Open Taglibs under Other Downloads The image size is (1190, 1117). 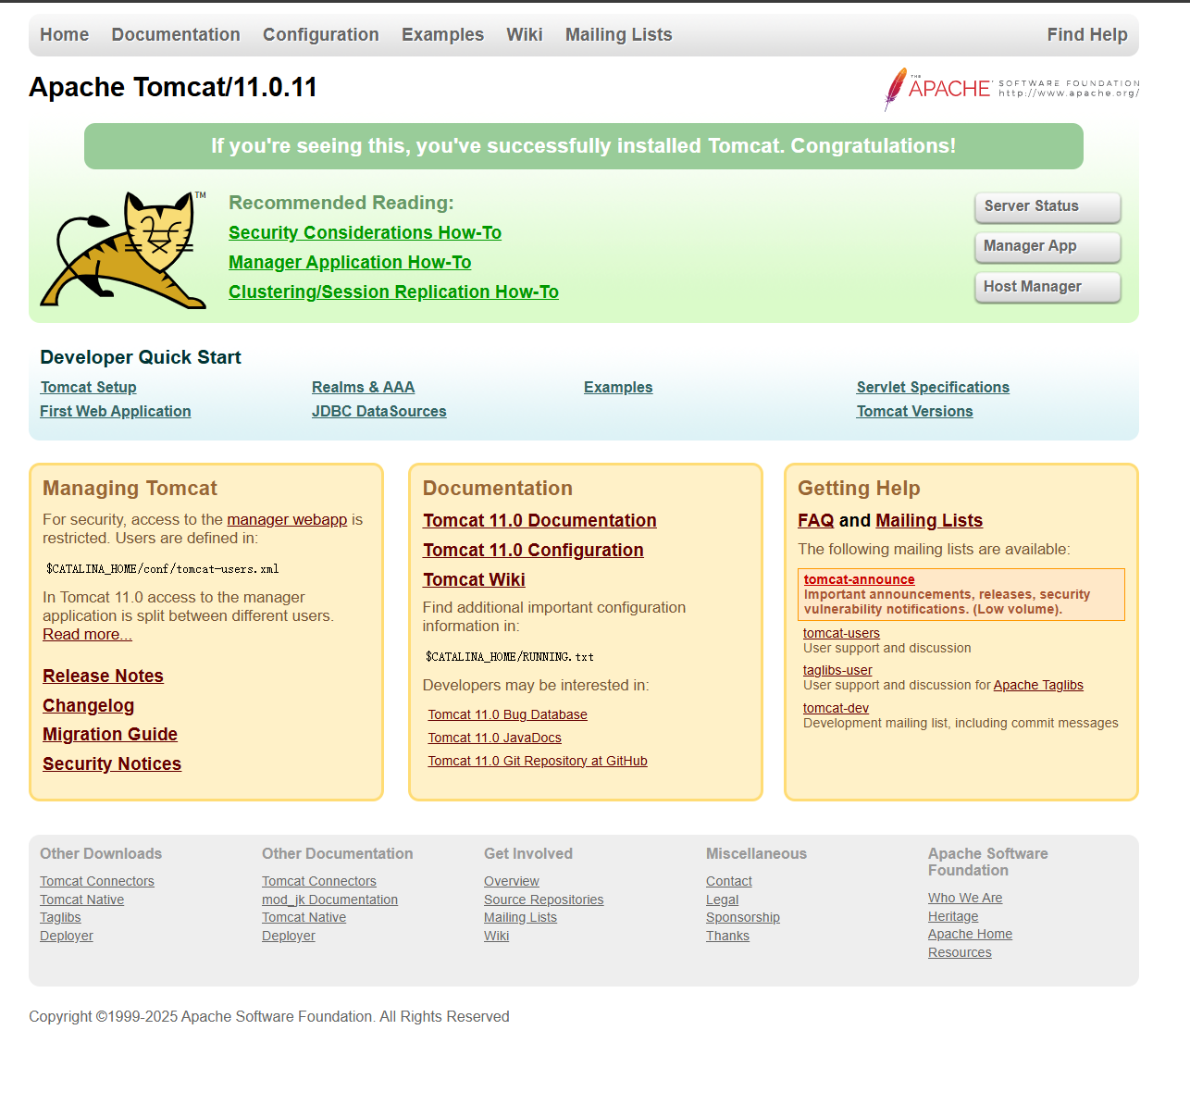[60, 917]
